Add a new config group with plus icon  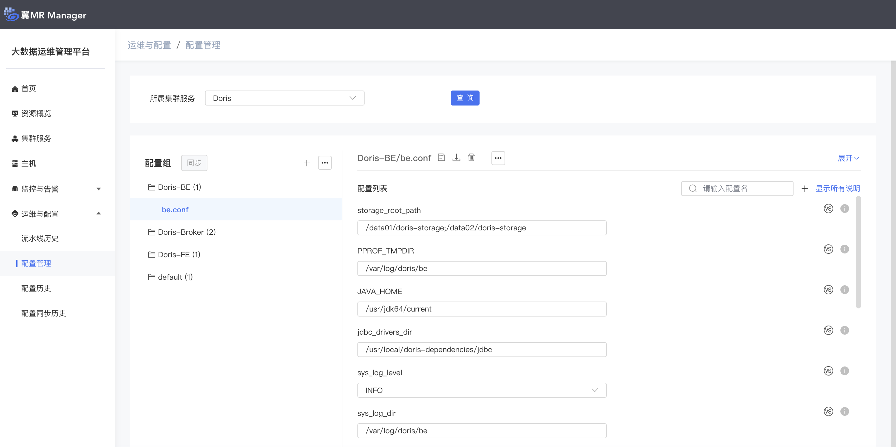pos(306,163)
